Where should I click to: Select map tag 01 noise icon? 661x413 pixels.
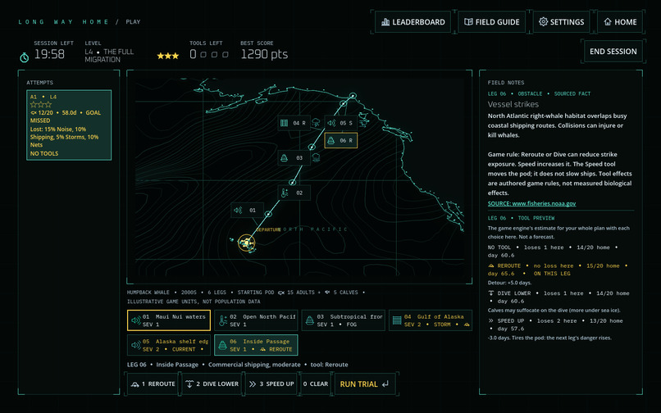tap(238, 210)
